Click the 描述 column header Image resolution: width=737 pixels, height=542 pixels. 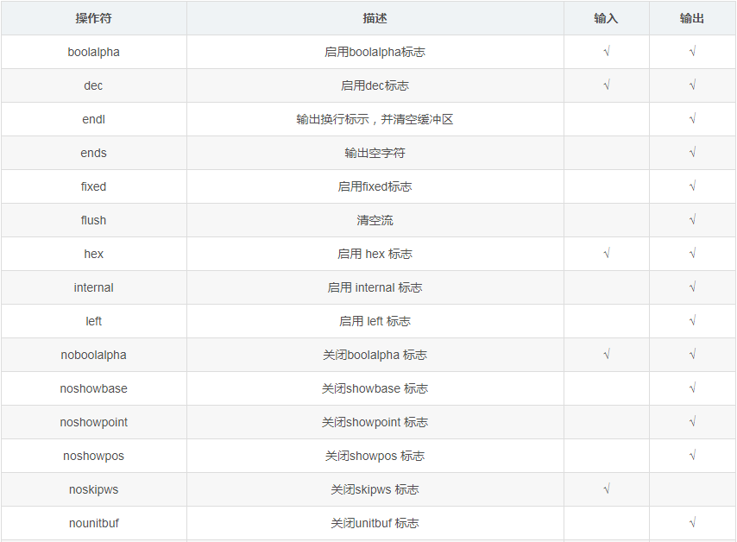(x=375, y=18)
